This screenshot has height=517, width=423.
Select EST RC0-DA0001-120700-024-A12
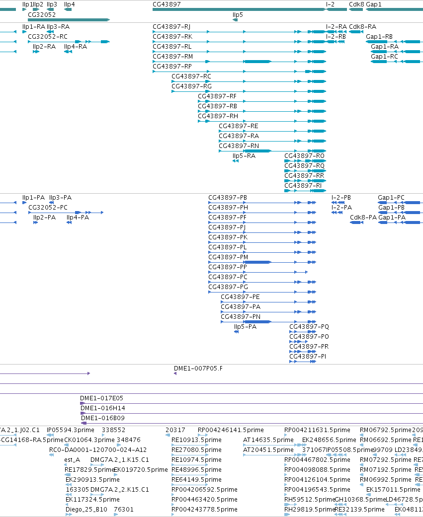(x=52, y=455)
